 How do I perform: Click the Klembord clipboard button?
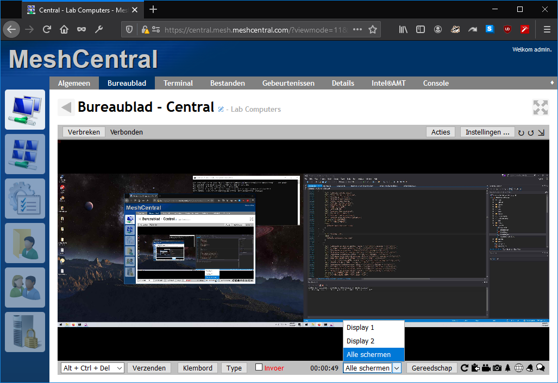[198, 368]
